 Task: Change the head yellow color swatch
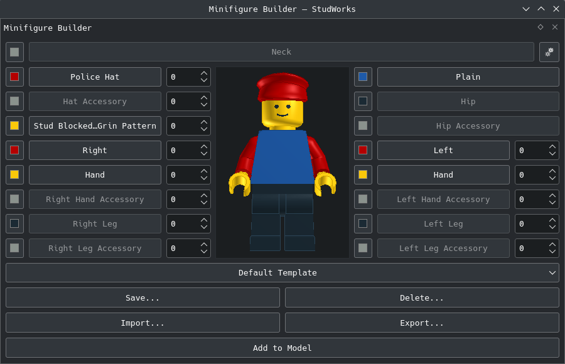coord(15,126)
